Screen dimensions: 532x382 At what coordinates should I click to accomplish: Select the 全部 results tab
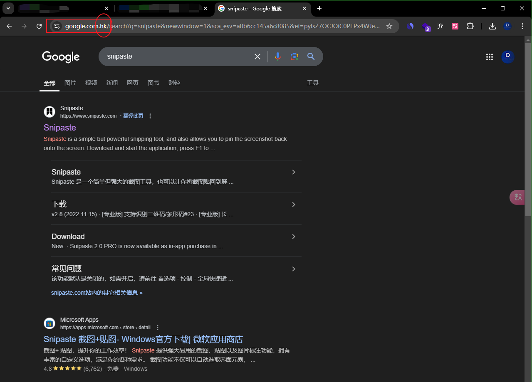point(49,83)
